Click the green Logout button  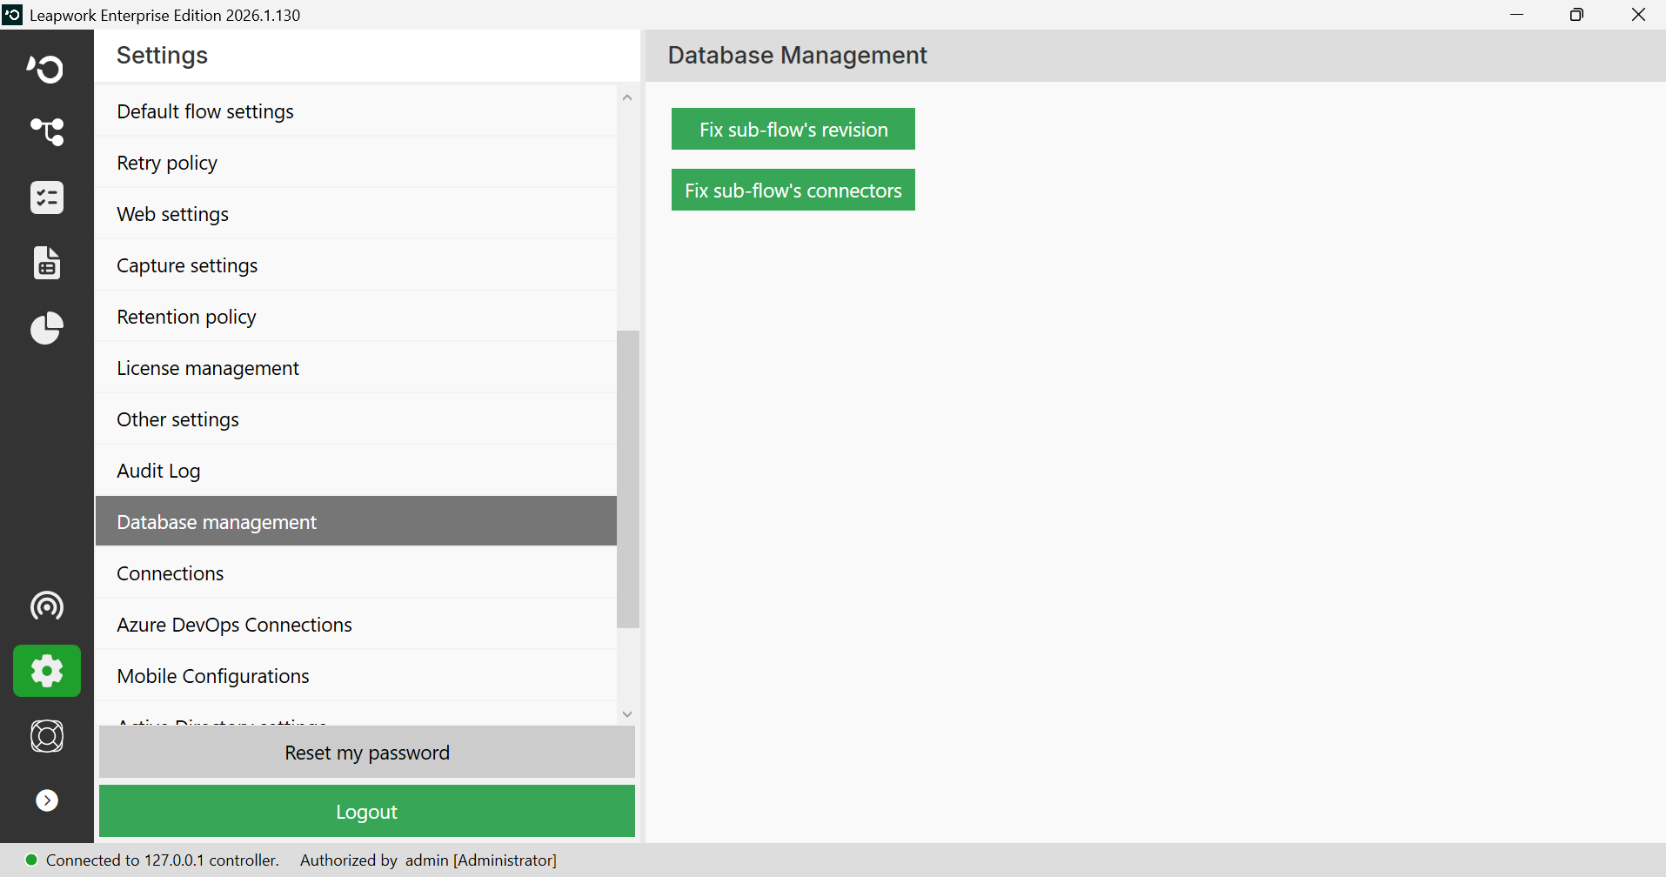pyautogui.click(x=367, y=811)
